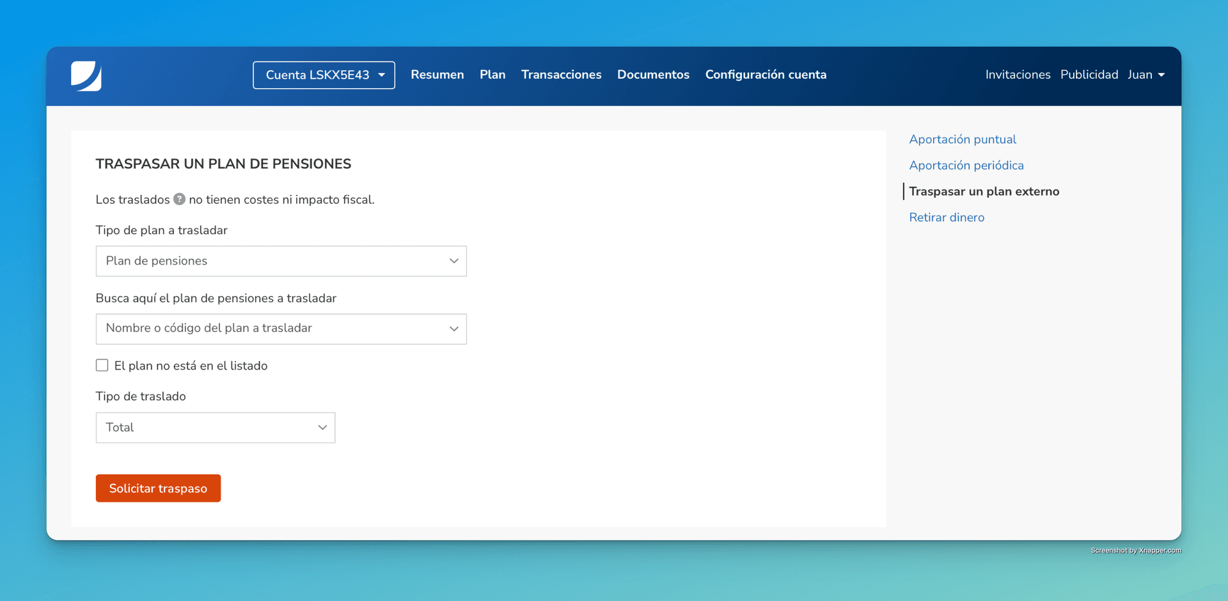The height and width of the screenshot is (601, 1228).
Task: Click the 'Tipo de traslado' label
Action: point(141,396)
